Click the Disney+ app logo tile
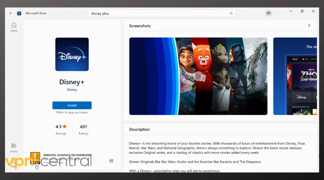The image size is (324, 180). (72, 54)
